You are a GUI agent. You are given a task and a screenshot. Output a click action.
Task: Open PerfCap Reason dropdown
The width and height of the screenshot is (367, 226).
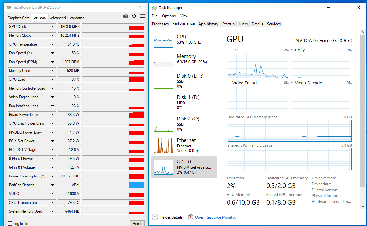(x=53, y=185)
